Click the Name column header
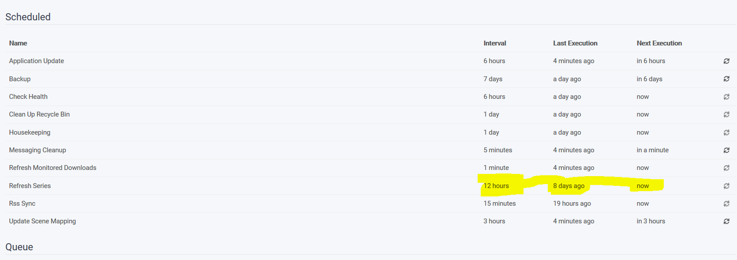 pyautogui.click(x=18, y=43)
